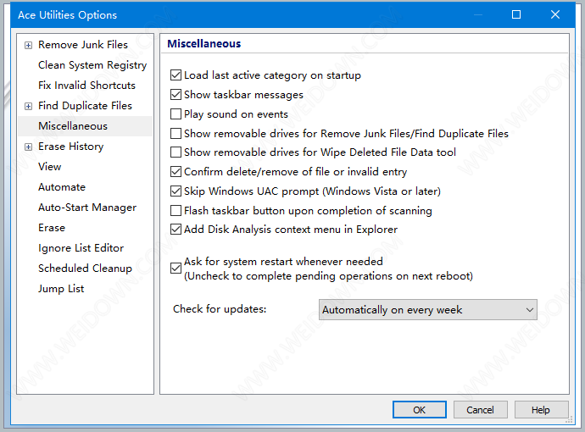This screenshot has height=432, width=585.
Task: Maximize the Ace Utilities Options window
Action: (x=516, y=14)
